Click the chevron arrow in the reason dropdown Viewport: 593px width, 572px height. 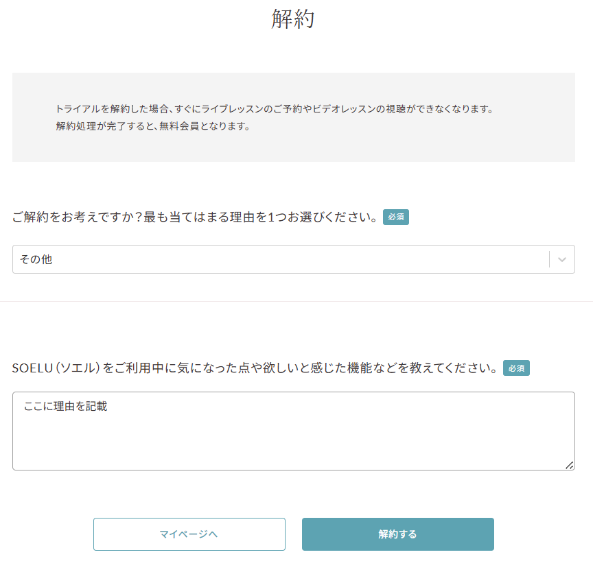click(562, 259)
